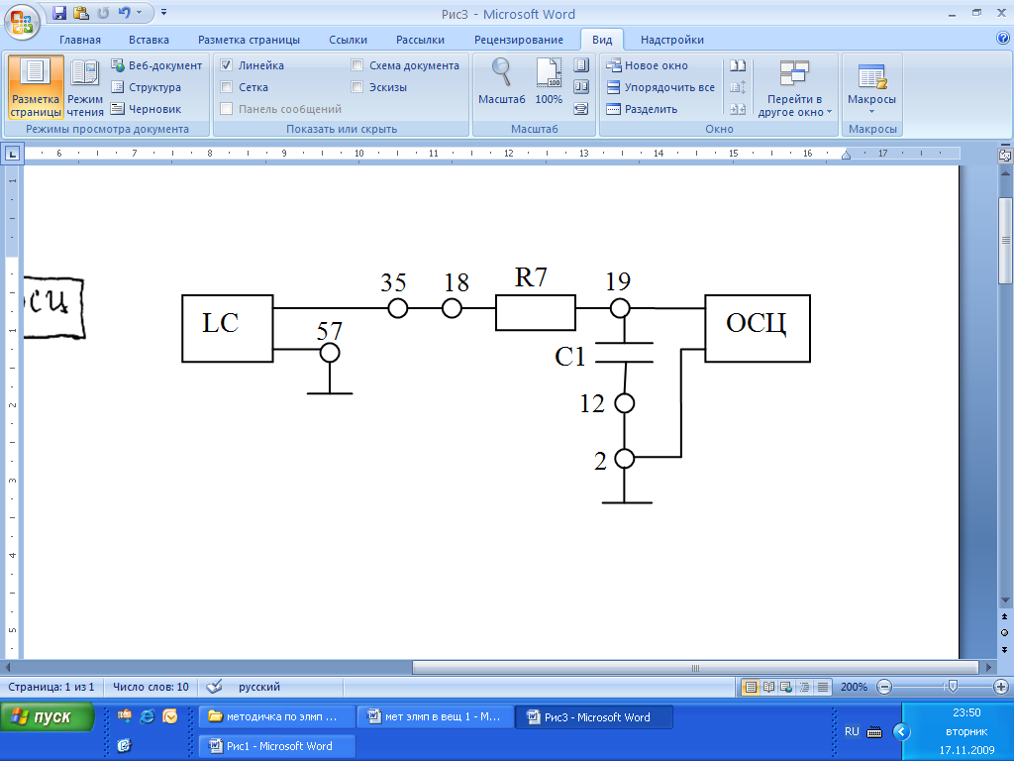Toggle the Панель сообщений checkbox
The image size is (1014, 761).
227,109
